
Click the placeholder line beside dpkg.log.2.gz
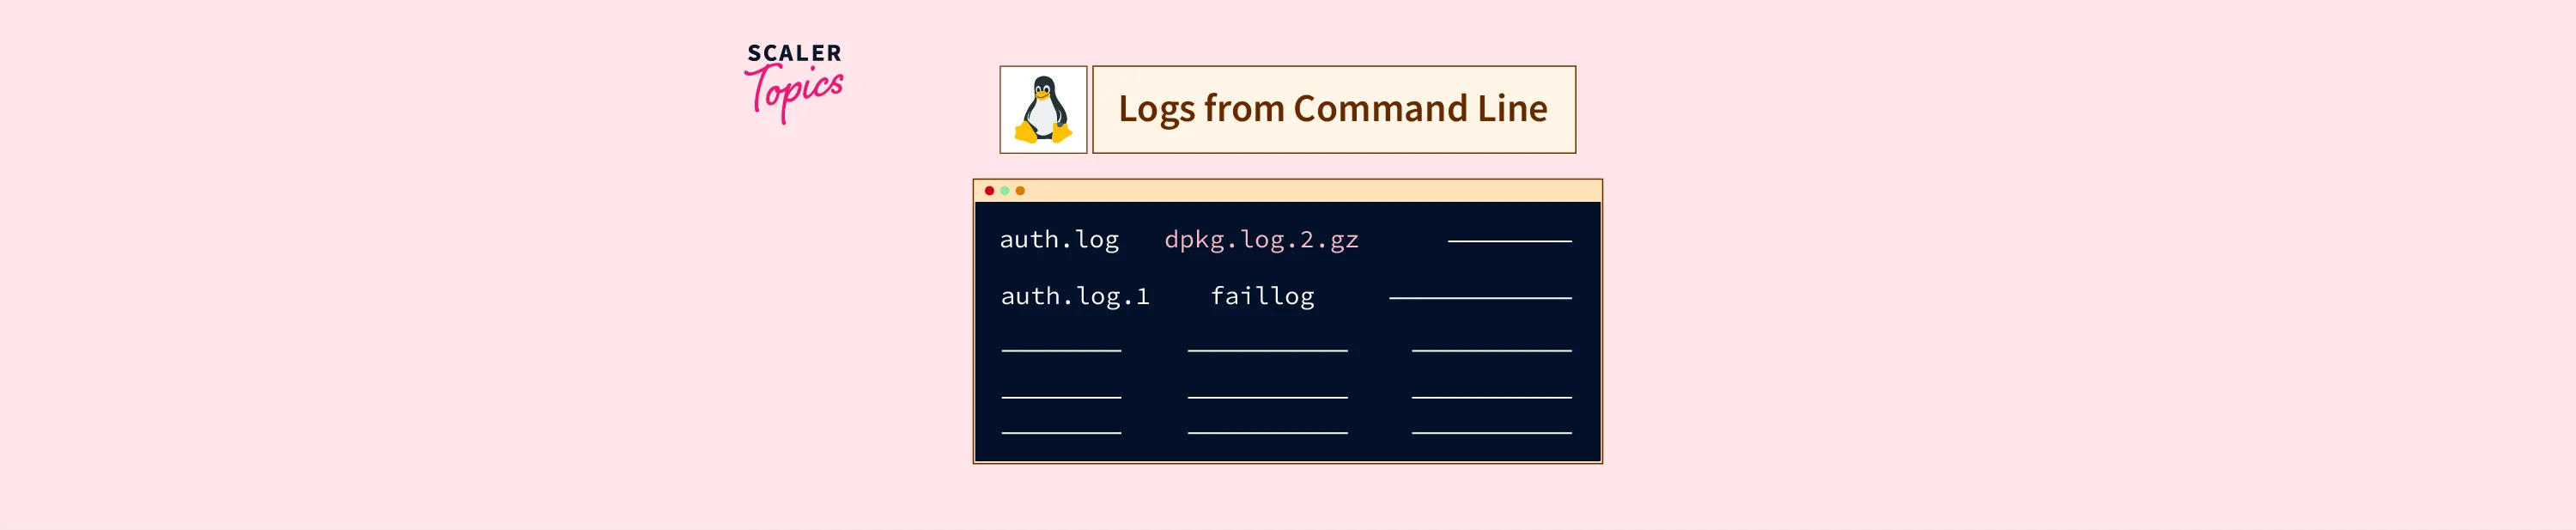1509,241
